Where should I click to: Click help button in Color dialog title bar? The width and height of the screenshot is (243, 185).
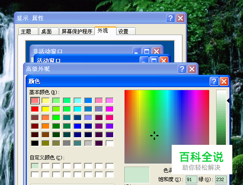coord(214,81)
